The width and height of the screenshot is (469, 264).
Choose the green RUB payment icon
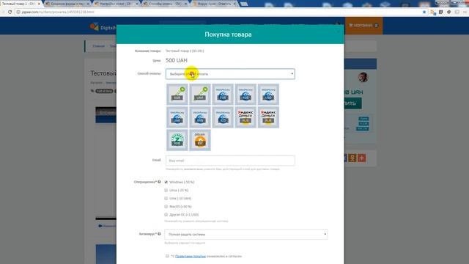[177, 95]
